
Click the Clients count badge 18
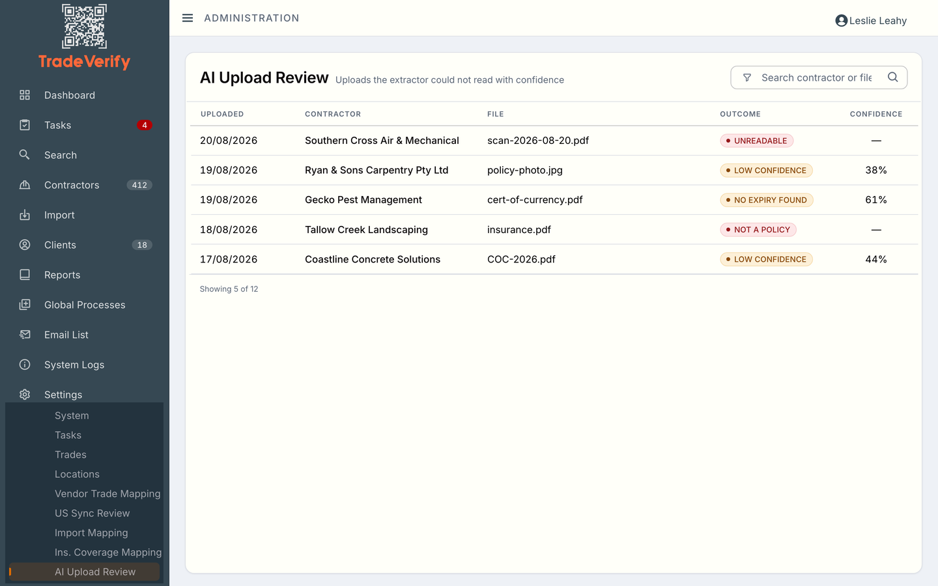click(x=142, y=245)
